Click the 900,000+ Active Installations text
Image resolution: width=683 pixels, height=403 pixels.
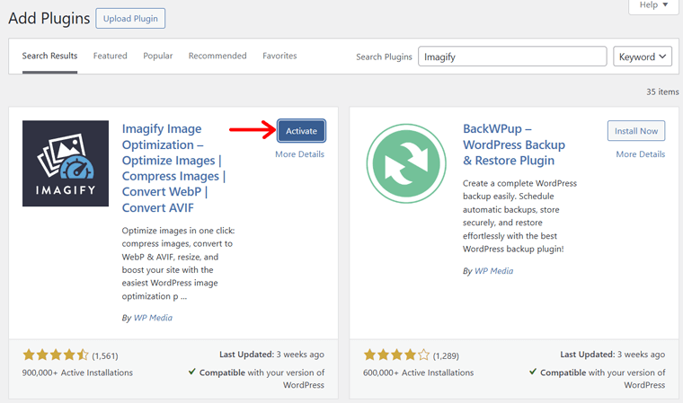(77, 372)
